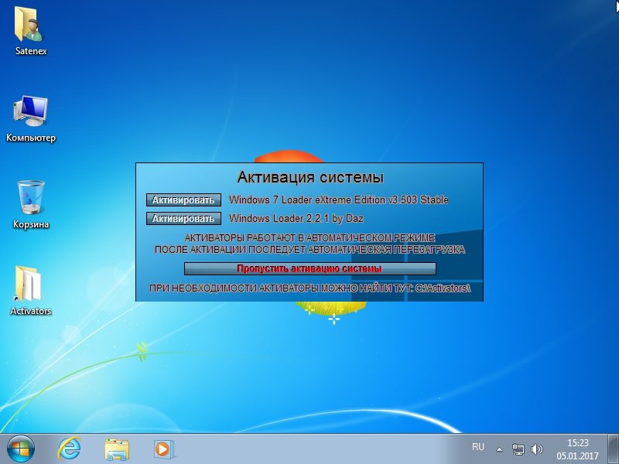Click Windows 7 Loader eXtreme Edition label
The image size is (619, 464).
pyautogui.click(x=339, y=200)
